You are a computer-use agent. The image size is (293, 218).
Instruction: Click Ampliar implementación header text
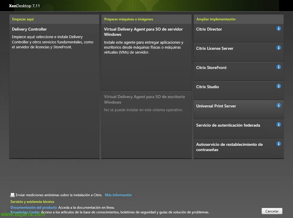[x=216, y=19]
